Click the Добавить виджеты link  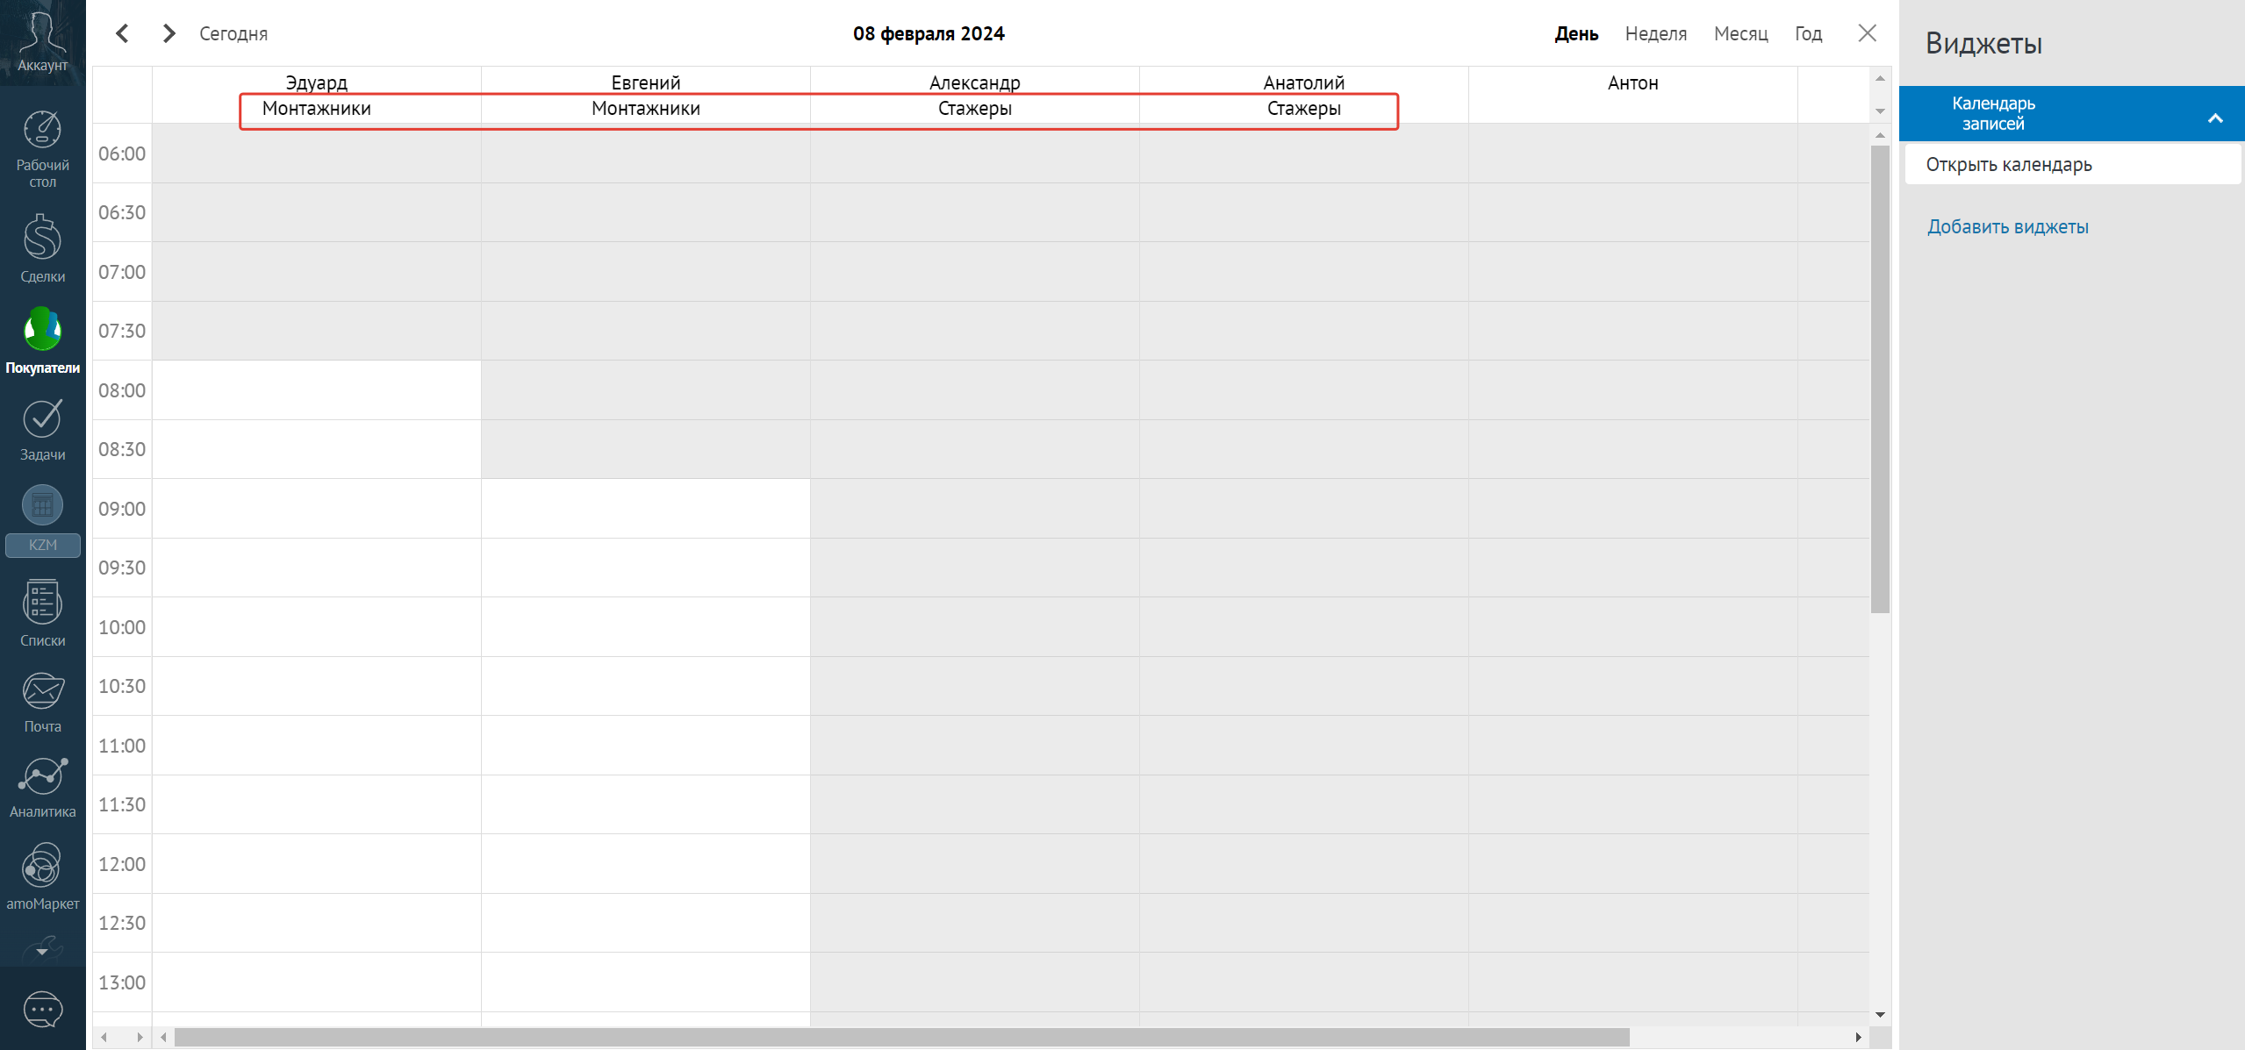(2007, 227)
